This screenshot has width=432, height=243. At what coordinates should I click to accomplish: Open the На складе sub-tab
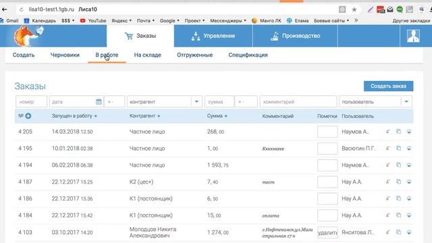pos(147,55)
